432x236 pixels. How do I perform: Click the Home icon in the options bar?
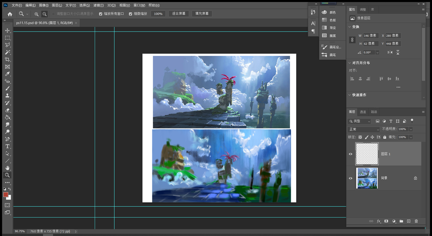[x=10, y=14]
